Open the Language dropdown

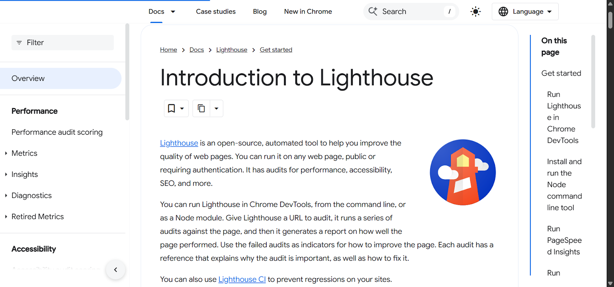[525, 12]
